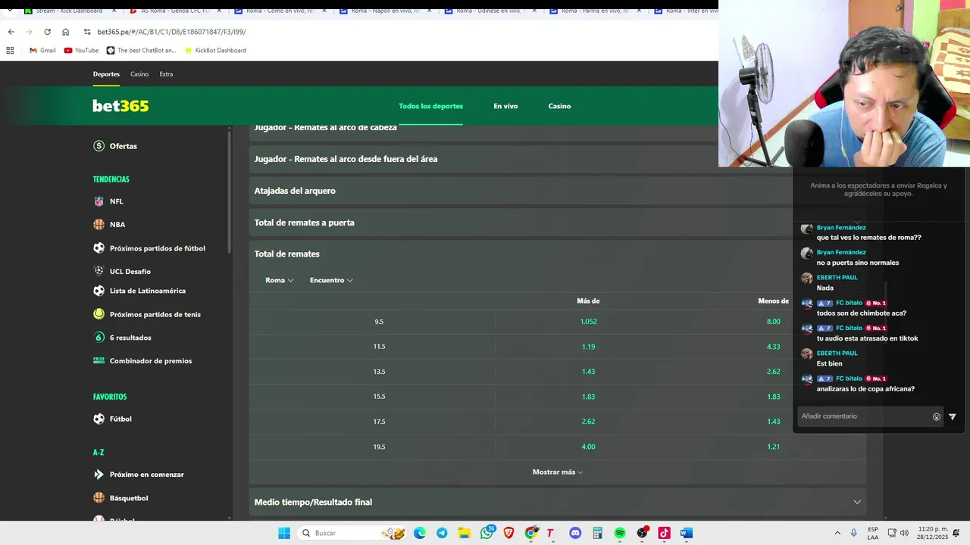This screenshot has height=545, width=970.
Task: Show hidden system tray icons
Action: [837, 533]
